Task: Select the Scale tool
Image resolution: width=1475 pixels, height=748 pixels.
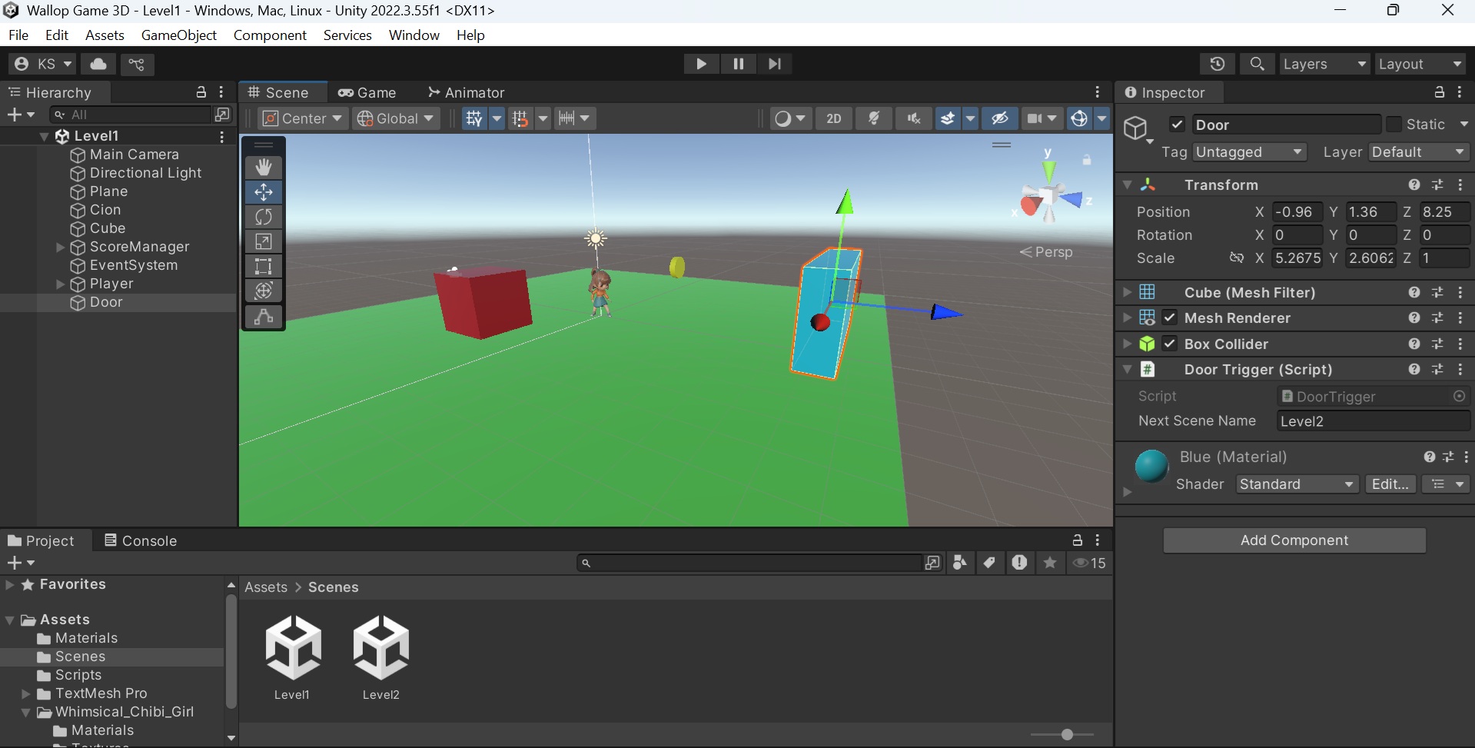Action: 263,241
